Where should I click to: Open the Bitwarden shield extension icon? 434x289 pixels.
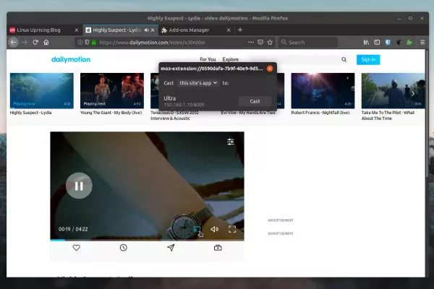pos(388,43)
